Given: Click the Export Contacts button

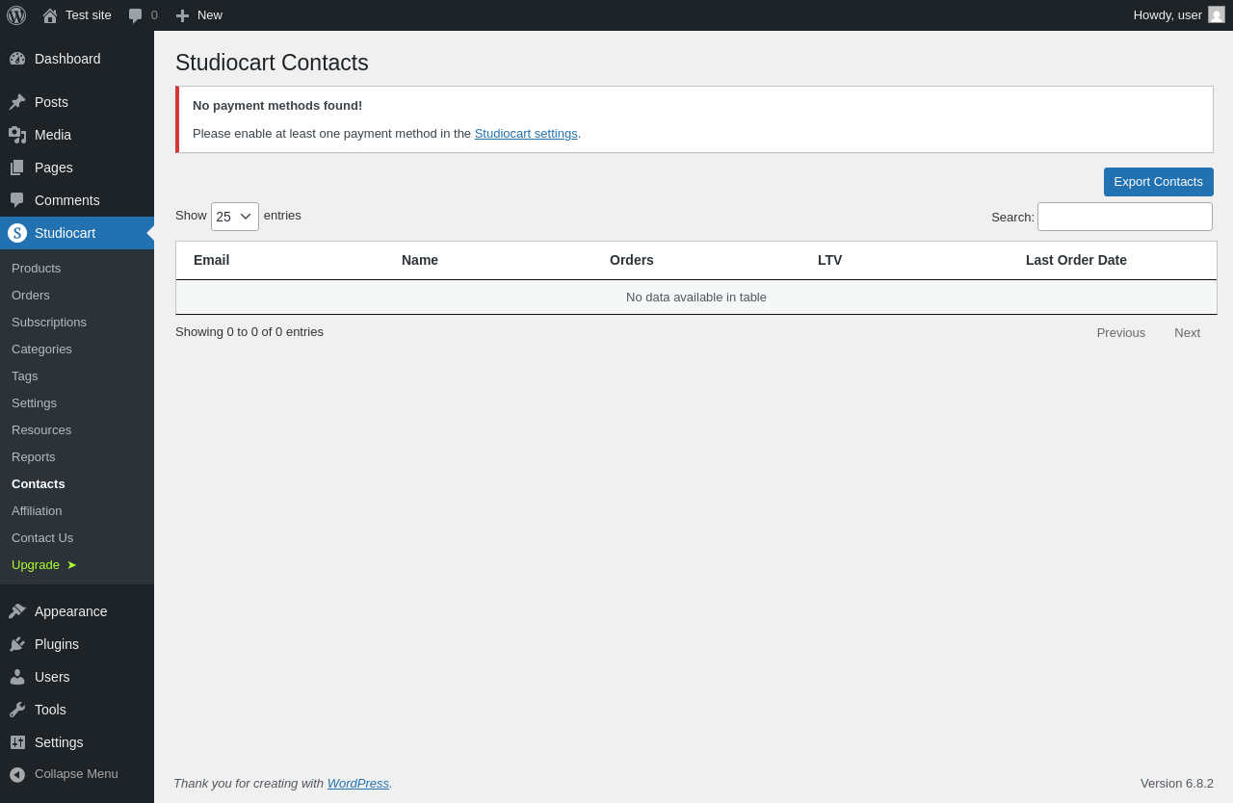Looking at the screenshot, I should [x=1159, y=182].
